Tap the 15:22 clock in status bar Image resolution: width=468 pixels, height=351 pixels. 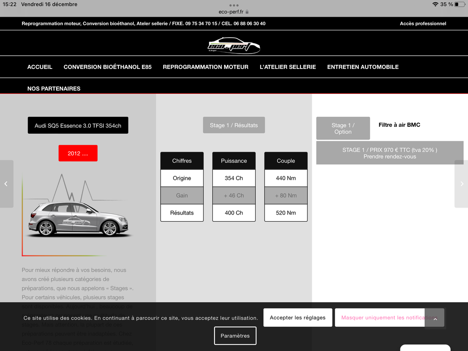[10, 4]
